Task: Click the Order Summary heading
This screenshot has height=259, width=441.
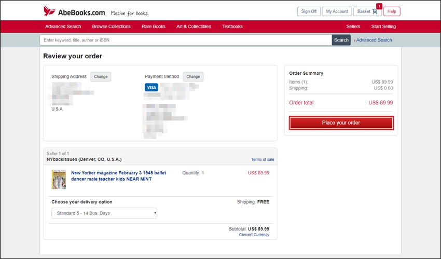Action: 306,73
